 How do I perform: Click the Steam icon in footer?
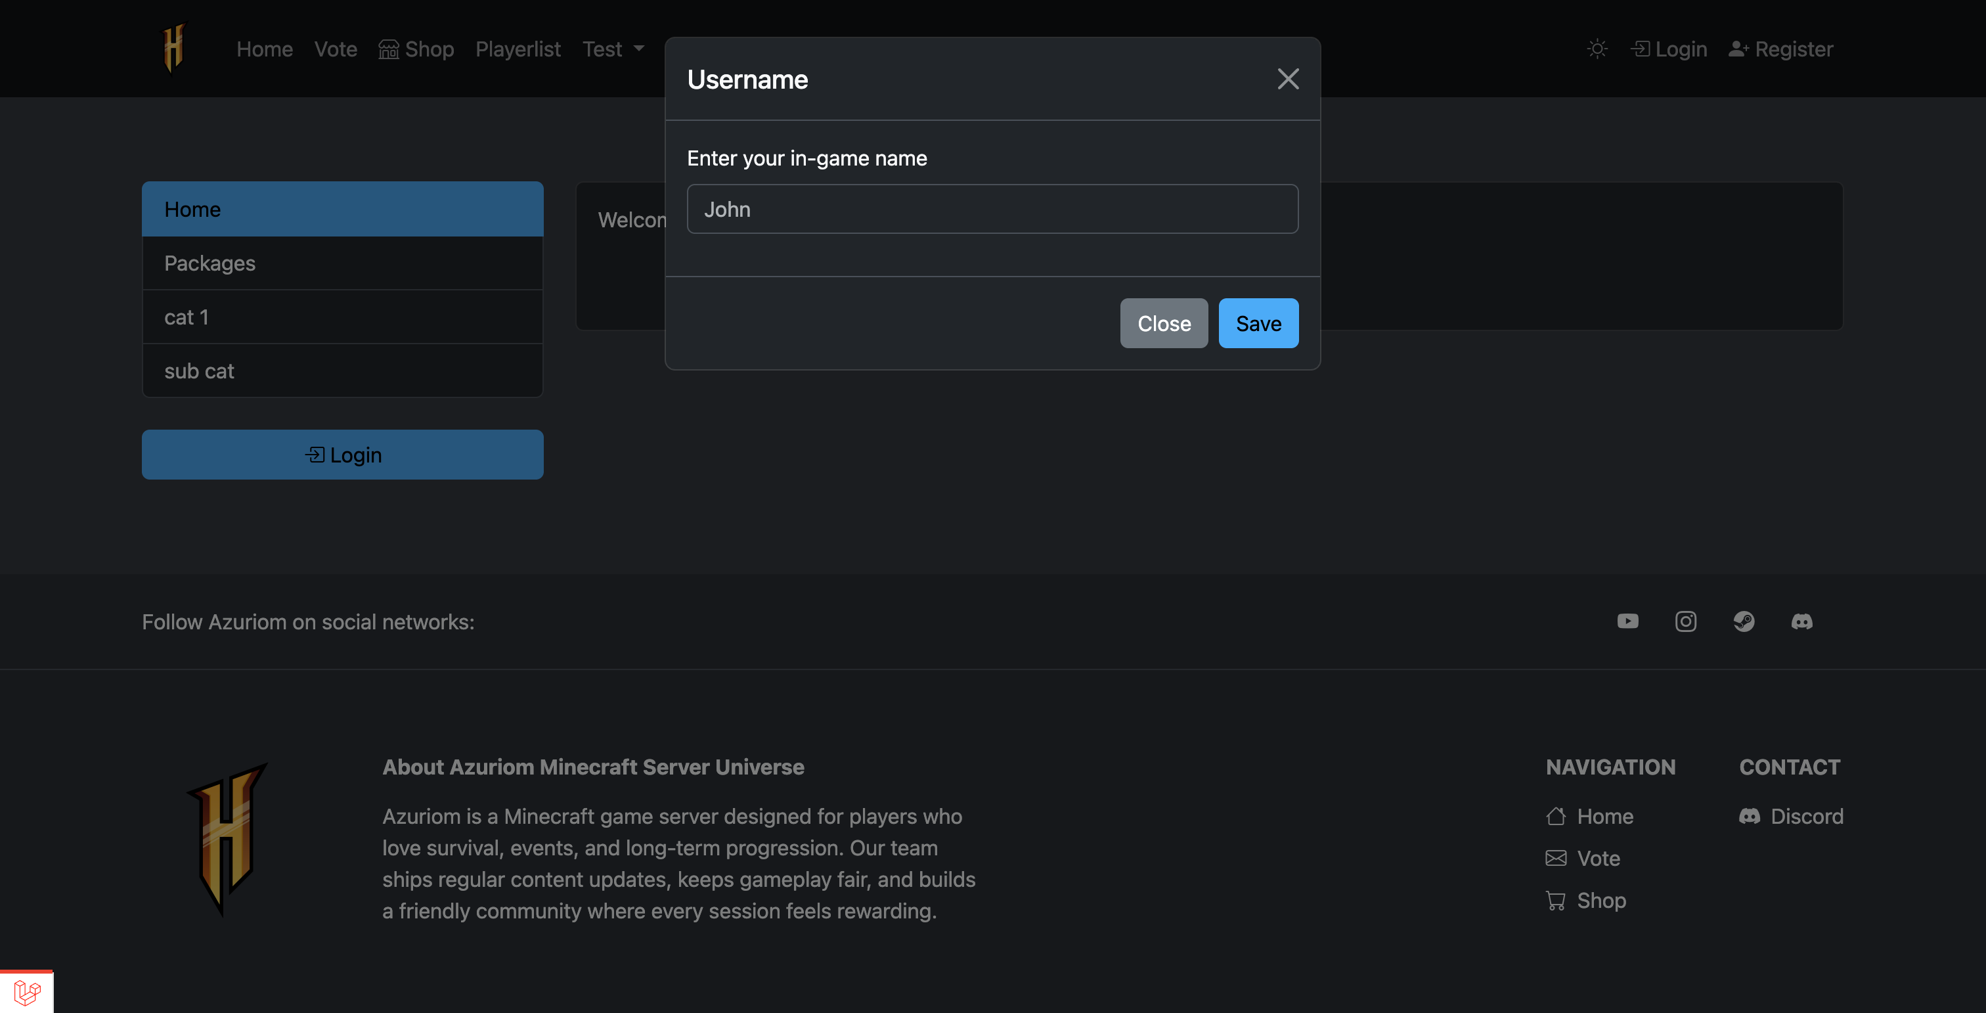point(1744,621)
